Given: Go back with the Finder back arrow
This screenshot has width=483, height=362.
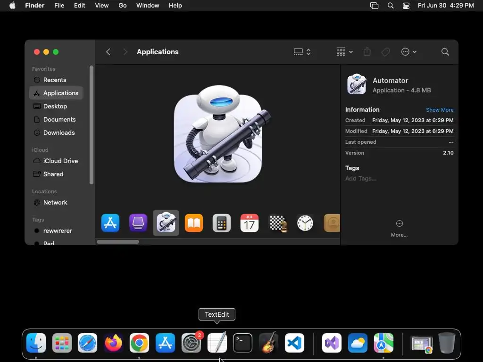Looking at the screenshot, I should 108,52.
